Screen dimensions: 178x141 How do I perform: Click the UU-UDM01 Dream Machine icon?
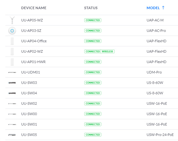(12, 72)
